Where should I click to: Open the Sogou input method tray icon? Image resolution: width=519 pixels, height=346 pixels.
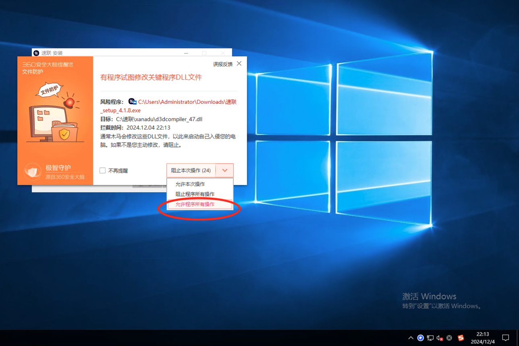[x=461, y=338]
